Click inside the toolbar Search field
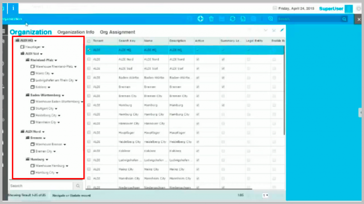364x204 pixels. tap(310, 19)
